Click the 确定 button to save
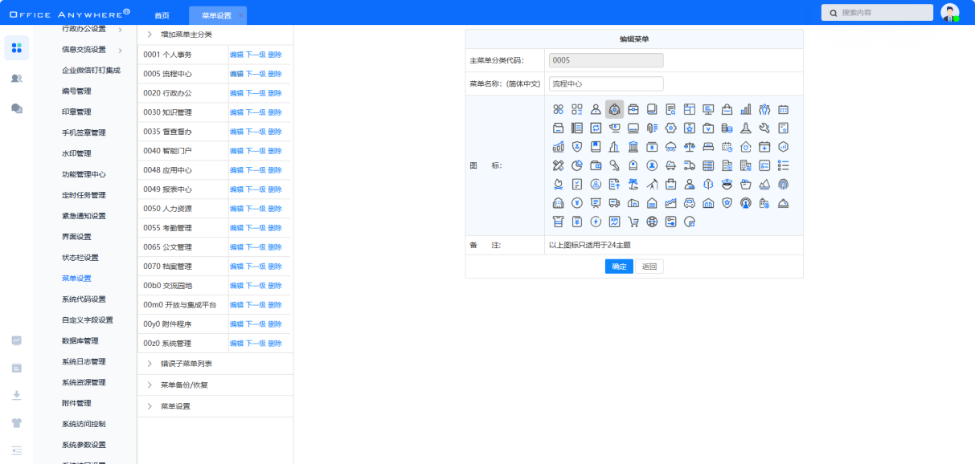975x464 pixels. pyautogui.click(x=619, y=267)
